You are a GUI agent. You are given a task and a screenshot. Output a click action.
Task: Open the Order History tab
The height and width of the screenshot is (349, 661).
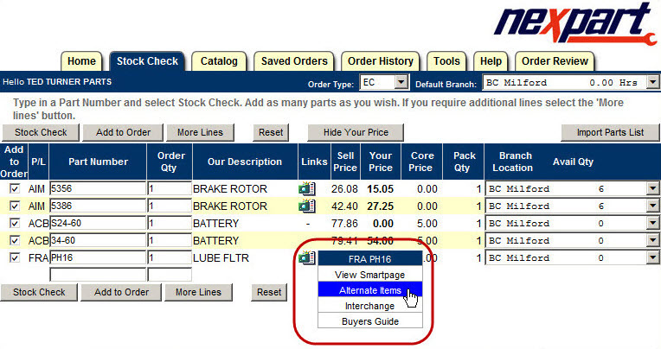380,61
